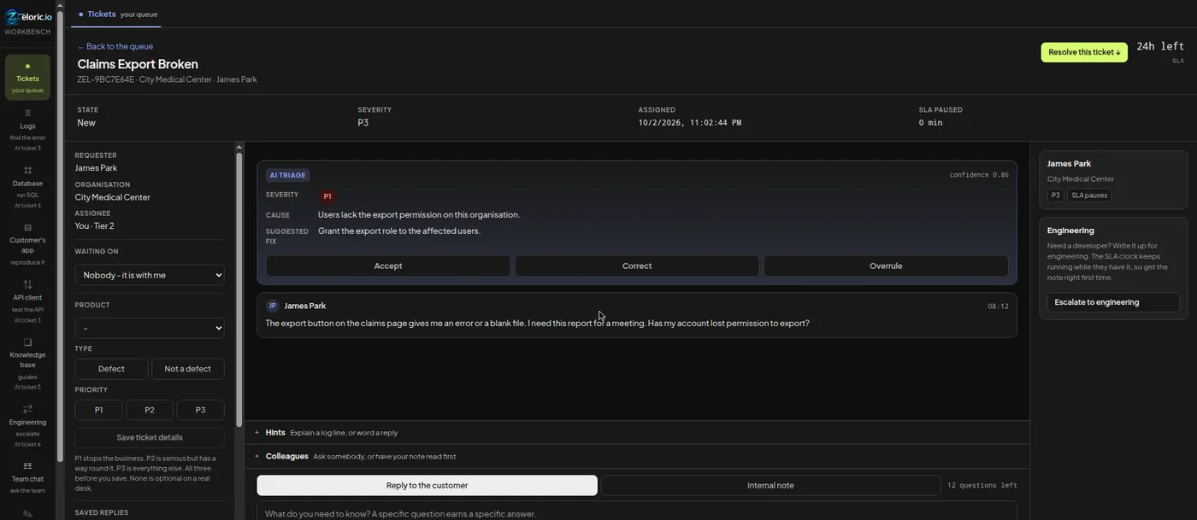The height and width of the screenshot is (520, 1197).
Task: Set ticket type to Not a defect
Action: pos(187,369)
